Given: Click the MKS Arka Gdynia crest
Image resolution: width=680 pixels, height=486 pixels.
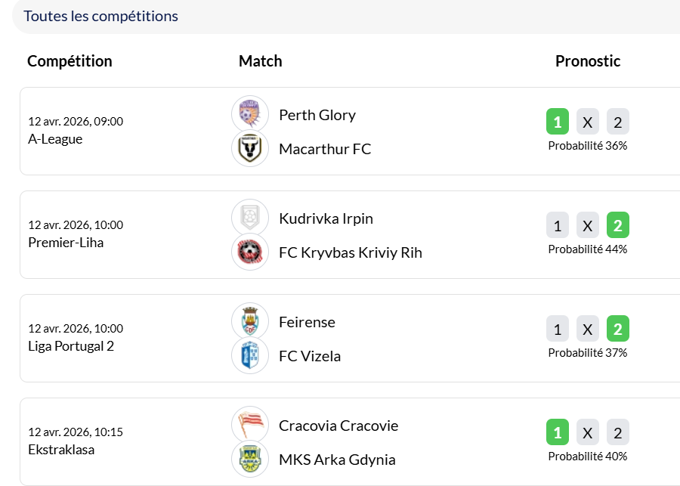Looking at the screenshot, I should click(x=250, y=459).
